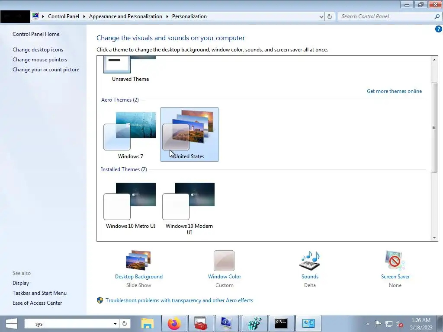
Task: Open the Registry Editor cubes taskbar icon
Action: [254, 323]
